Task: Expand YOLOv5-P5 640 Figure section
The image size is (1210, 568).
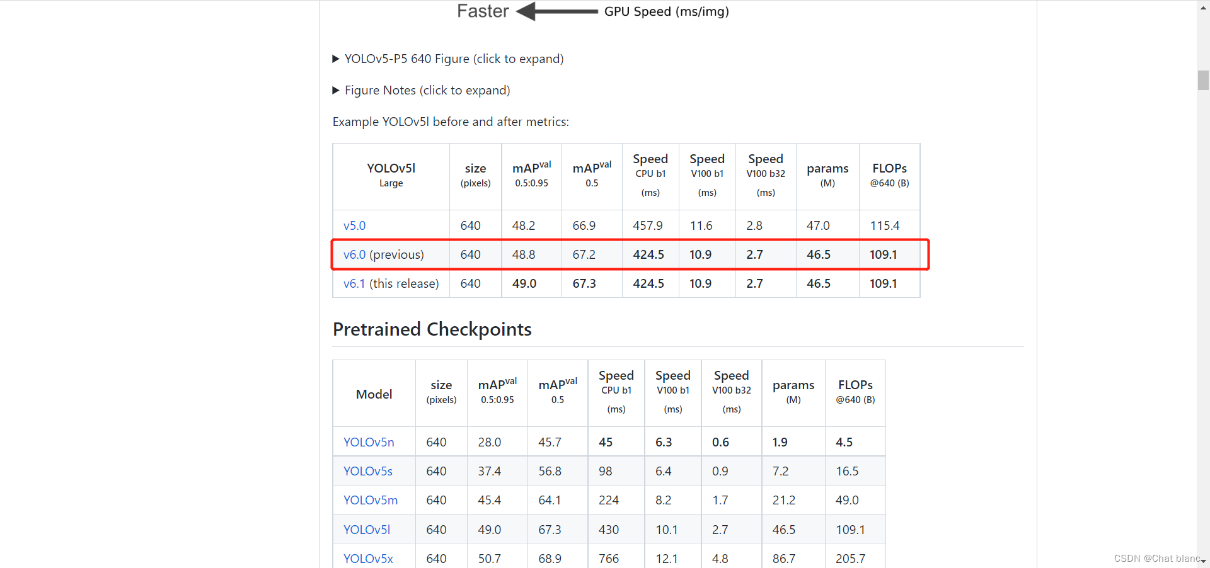Action: coord(448,59)
